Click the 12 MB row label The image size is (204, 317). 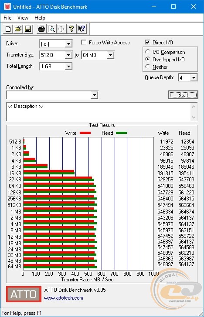pos(15,237)
